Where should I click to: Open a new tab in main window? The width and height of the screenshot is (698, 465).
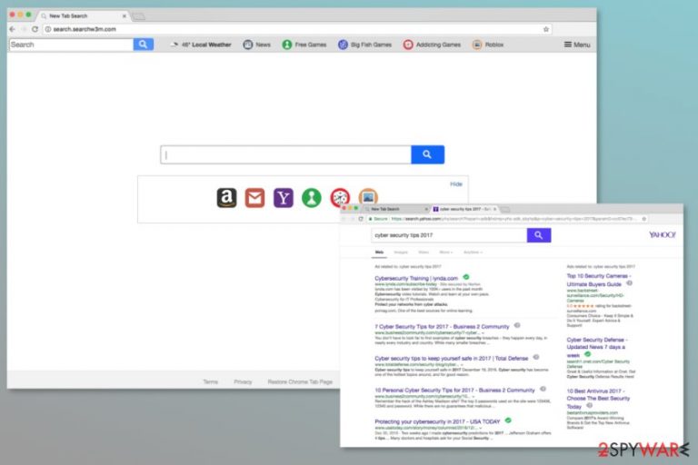tap(139, 16)
